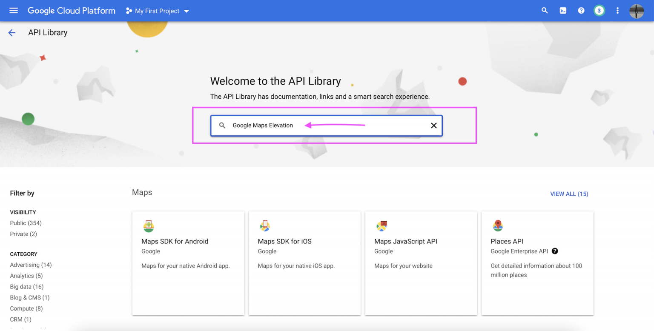654x331 pixels.
Task: Go back using the arrow beside API Library
Action: pyautogui.click(x=11, y=32)
